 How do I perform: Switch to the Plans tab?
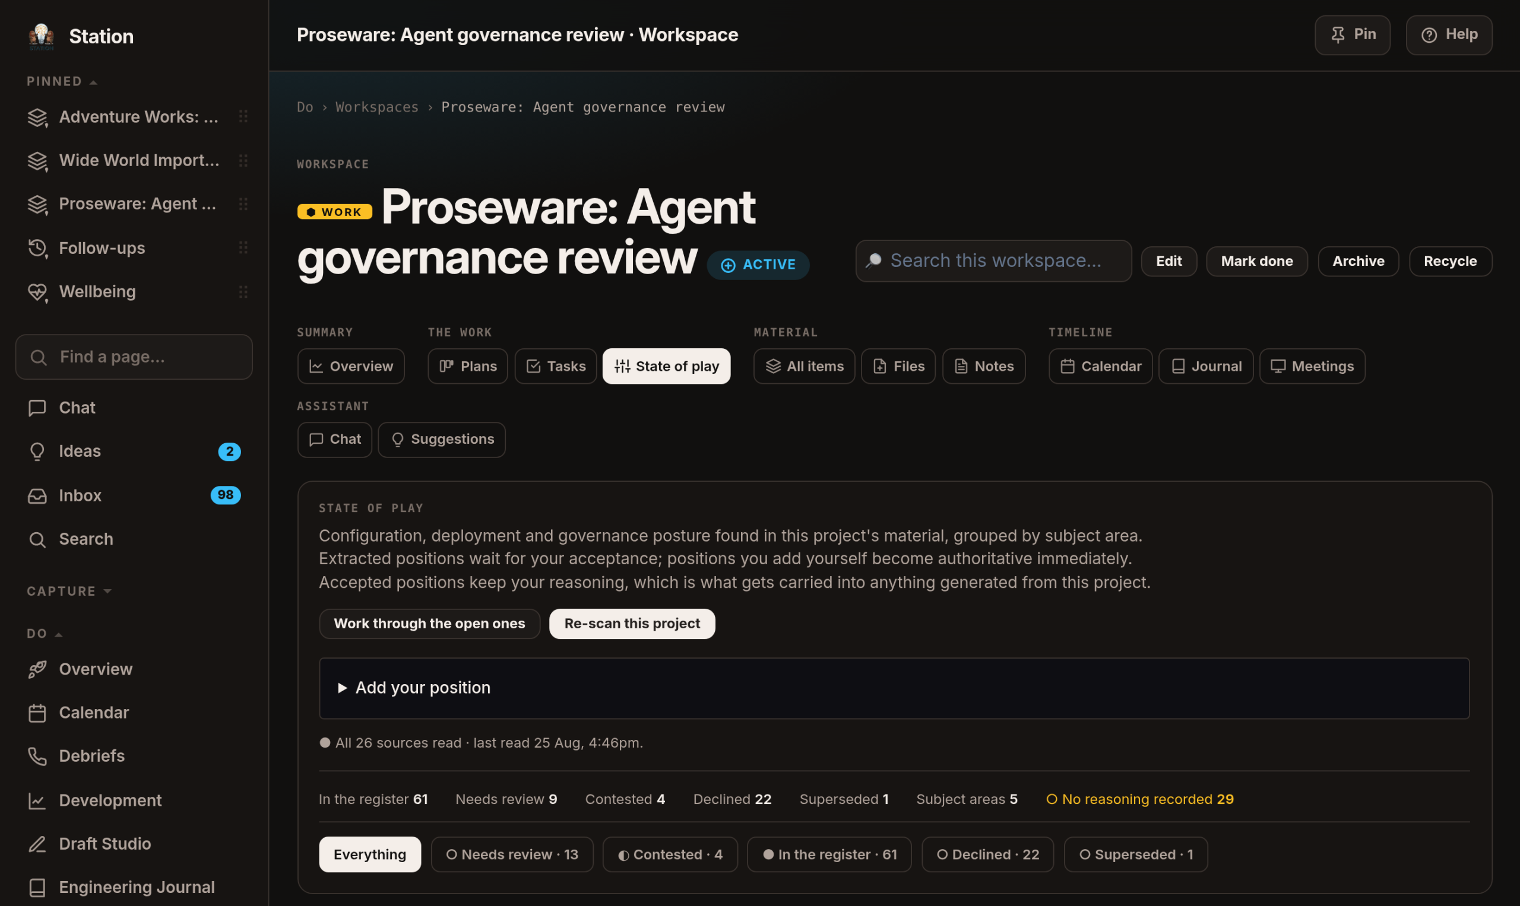click(467, 365)
